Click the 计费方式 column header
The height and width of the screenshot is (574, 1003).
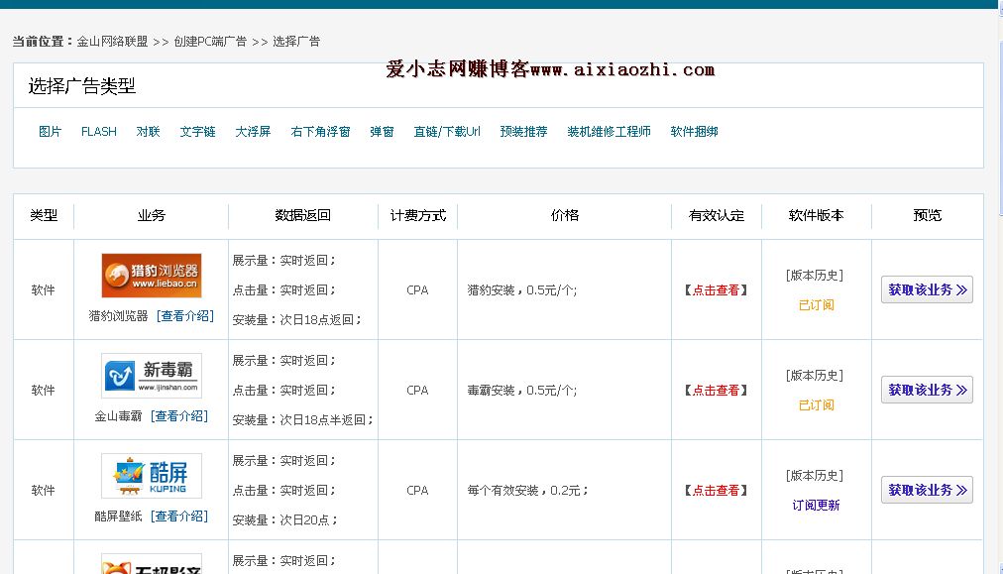pyautogui.click(x=418, y=216)
